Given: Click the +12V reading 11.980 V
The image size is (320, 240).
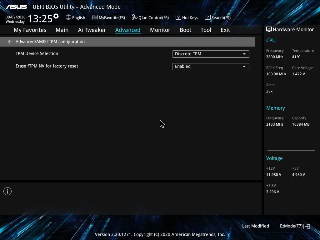Looking at the screenshot, I should coord(274,175).
